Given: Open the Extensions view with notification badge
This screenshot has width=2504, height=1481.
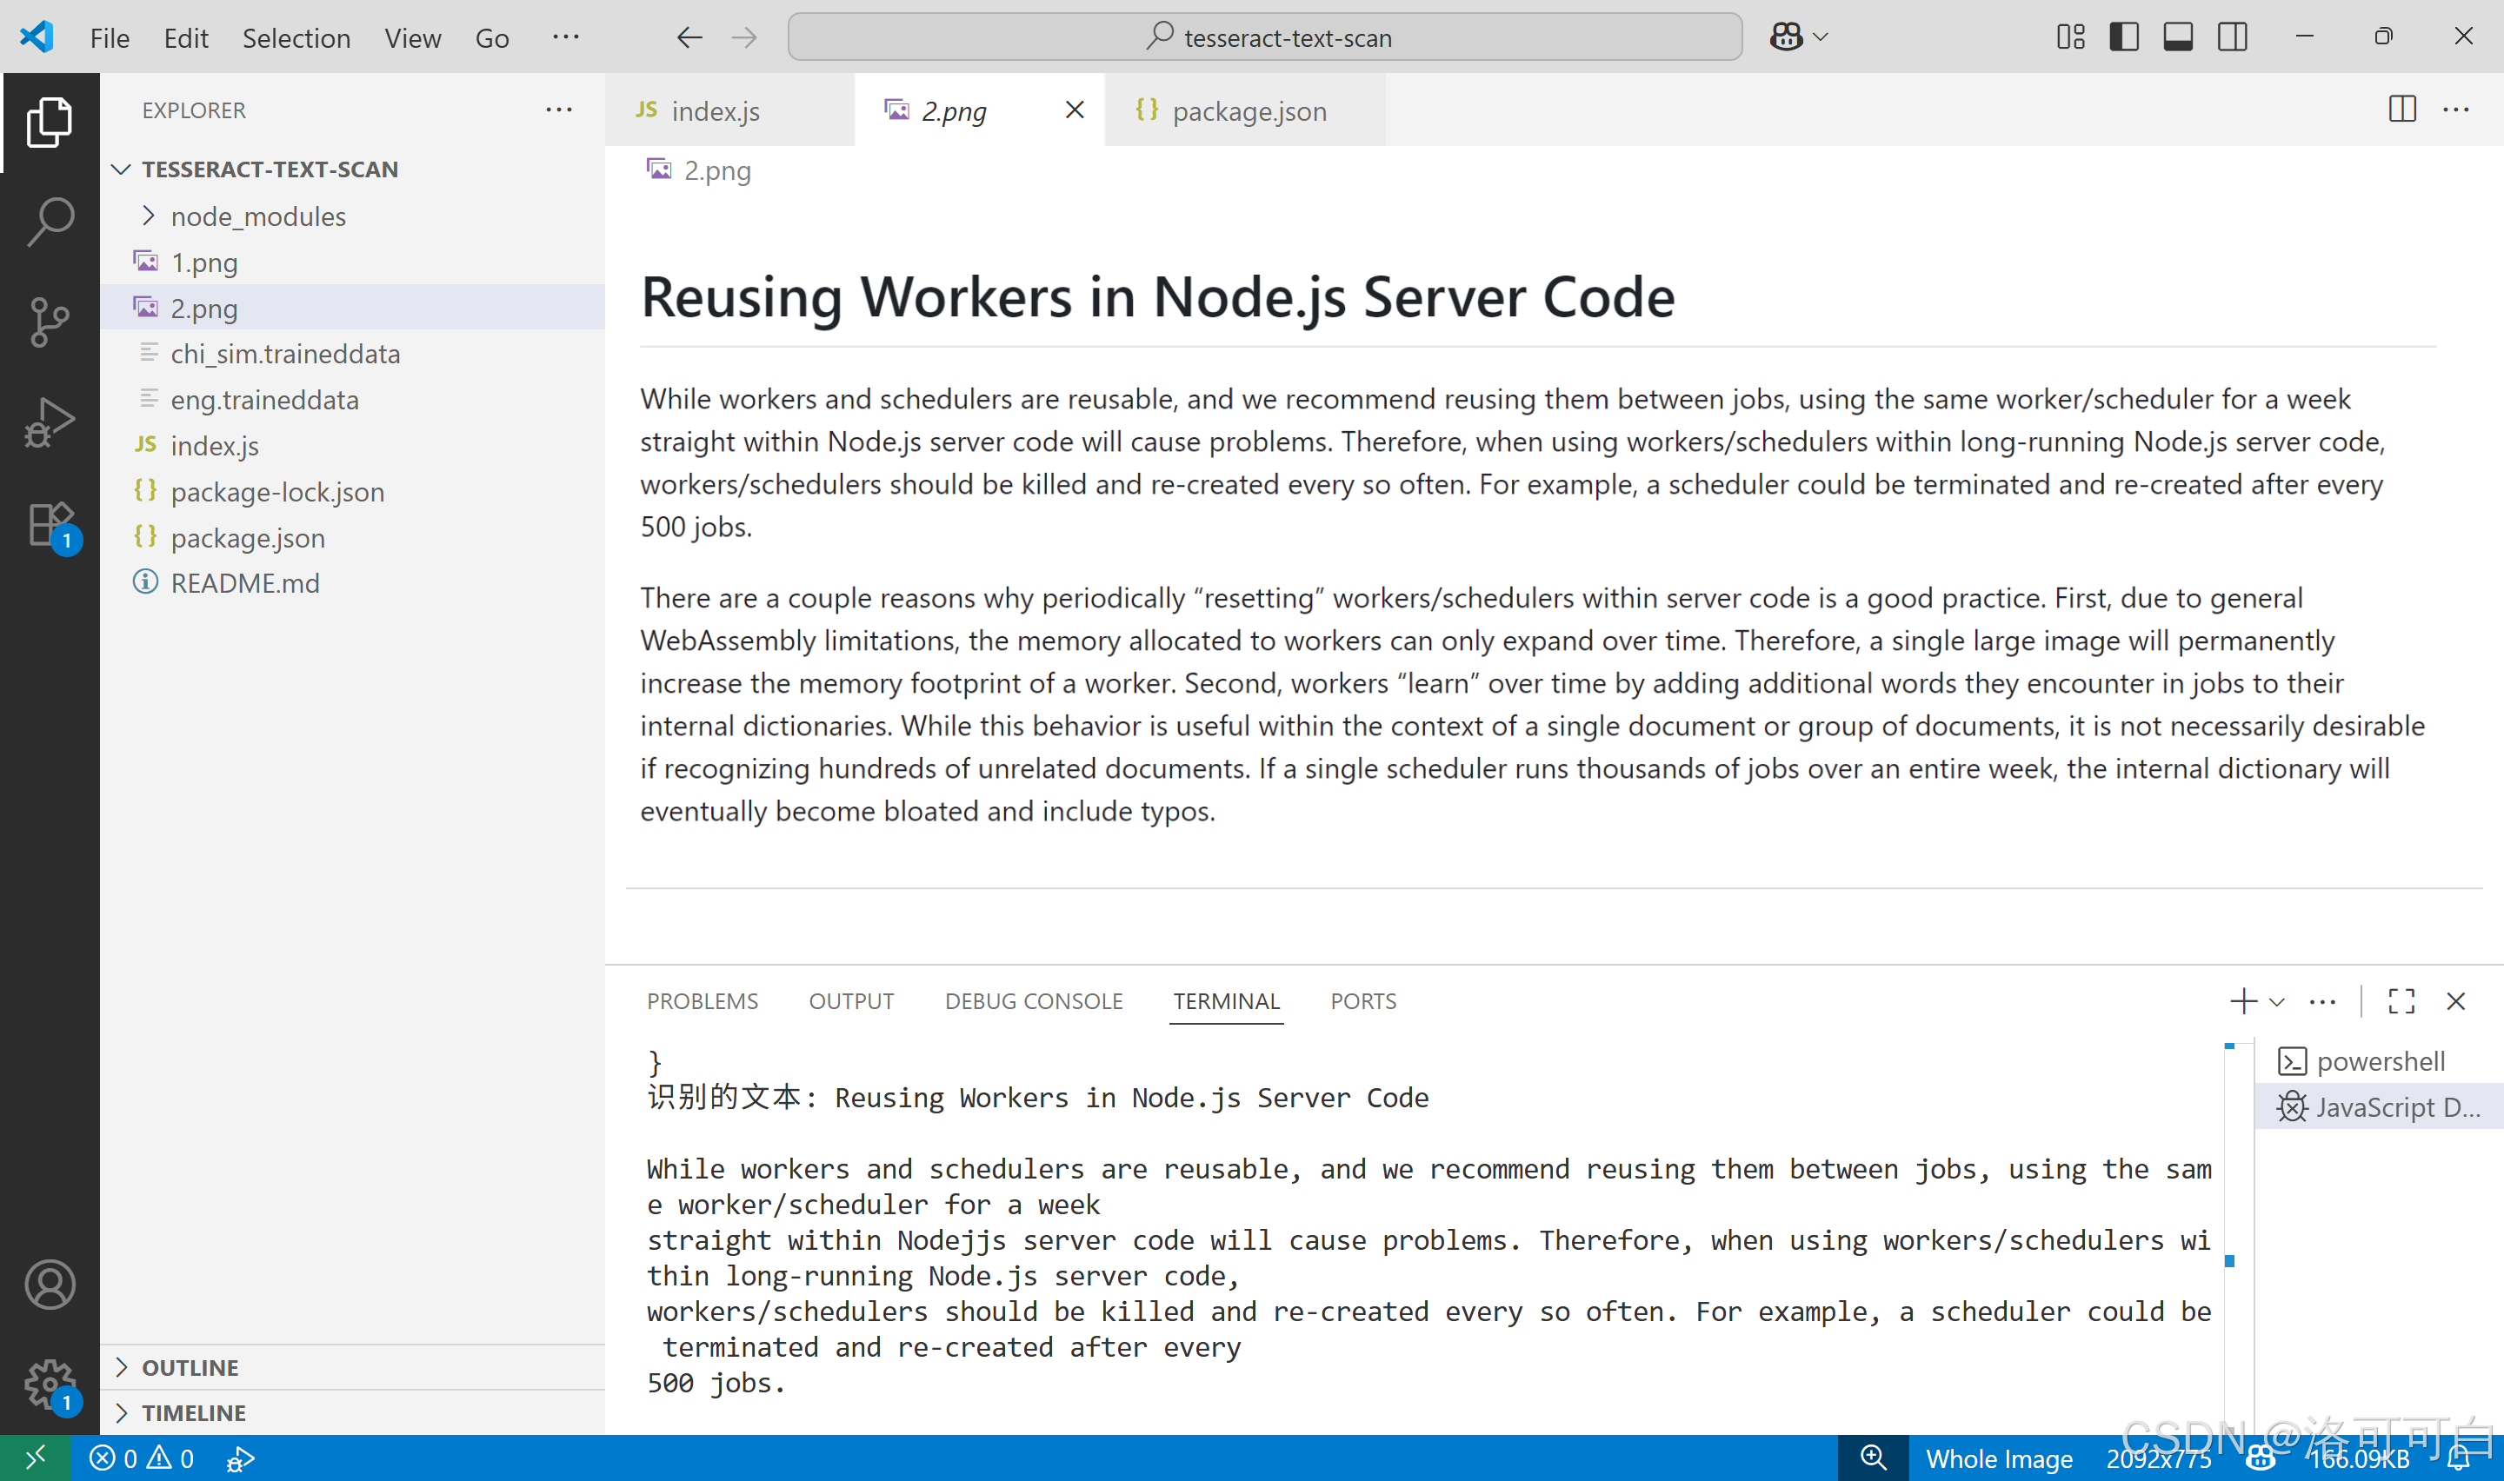Looking at the screenshot, I should click(50, 523).
